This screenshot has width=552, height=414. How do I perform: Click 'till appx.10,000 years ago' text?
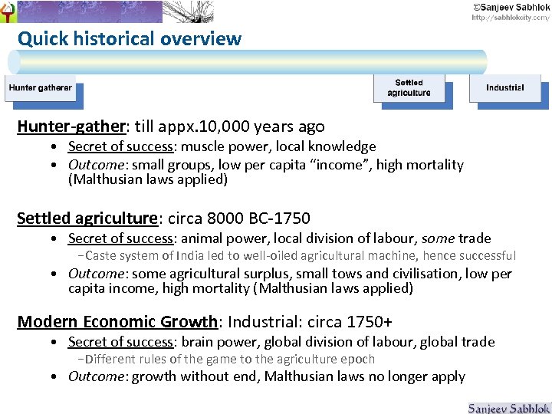click(229, 127)
